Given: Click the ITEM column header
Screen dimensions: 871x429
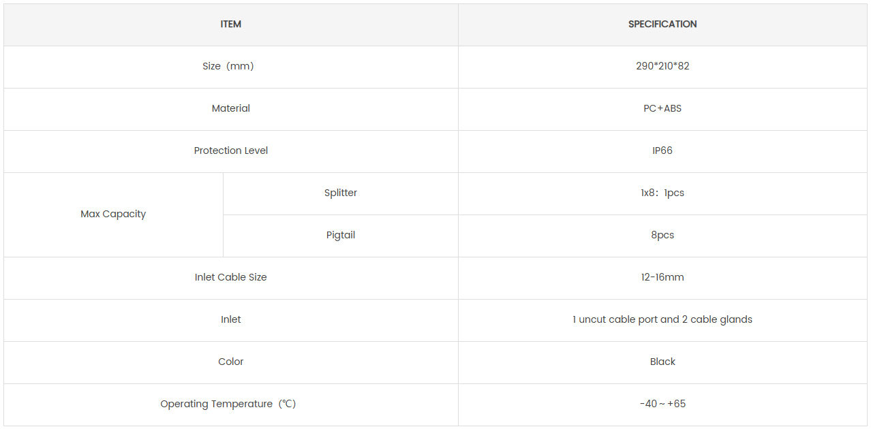Looking at the screenshot, I should coord(230,25).
